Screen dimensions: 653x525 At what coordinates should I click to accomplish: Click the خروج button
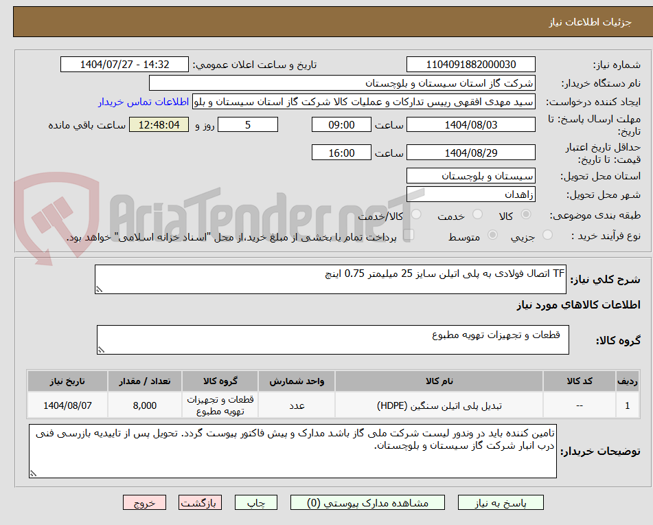pyautogui.click(x=144, y=502)
